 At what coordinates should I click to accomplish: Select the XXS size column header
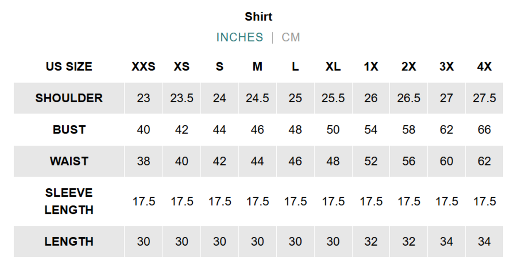[x=143, y=67]
